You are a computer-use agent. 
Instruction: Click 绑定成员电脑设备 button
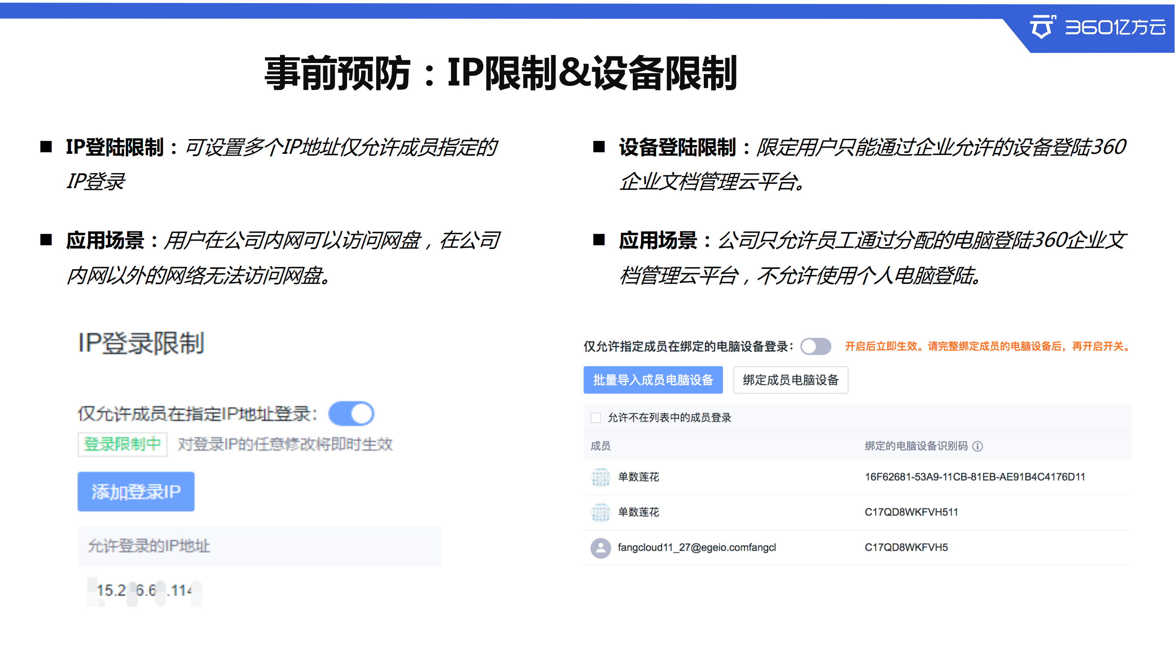tap(791, 379)
